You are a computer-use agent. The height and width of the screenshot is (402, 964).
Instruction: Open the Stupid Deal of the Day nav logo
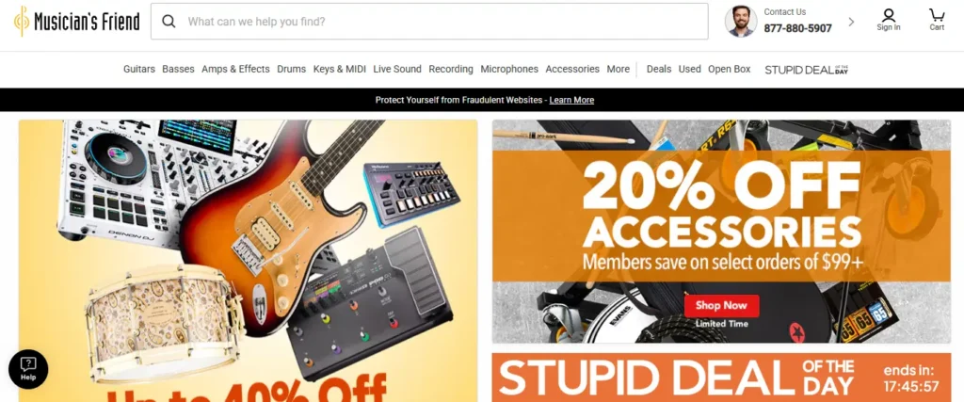pyautogui.click(x=807, y=70)
